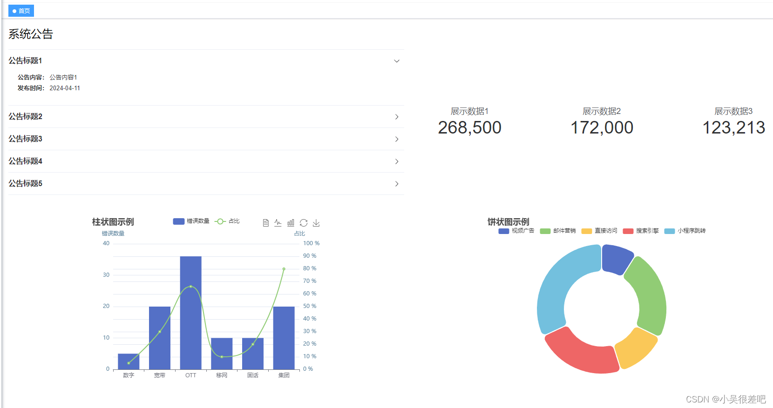This screenshot has height=408, width=773.
Task: Click 公告标题5 heading text
Action: click(x=25, y=184)
